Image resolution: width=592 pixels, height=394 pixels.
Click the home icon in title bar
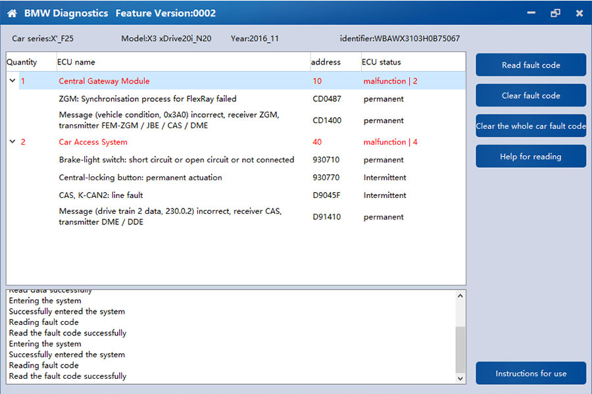(x=12, y=14)
